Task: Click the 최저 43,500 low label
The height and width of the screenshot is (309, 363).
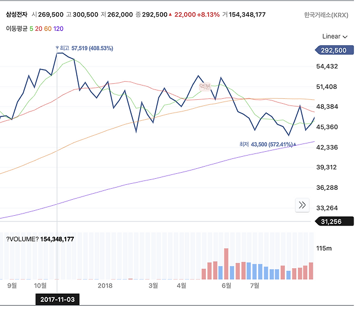Action: click(x=268, y=145)
